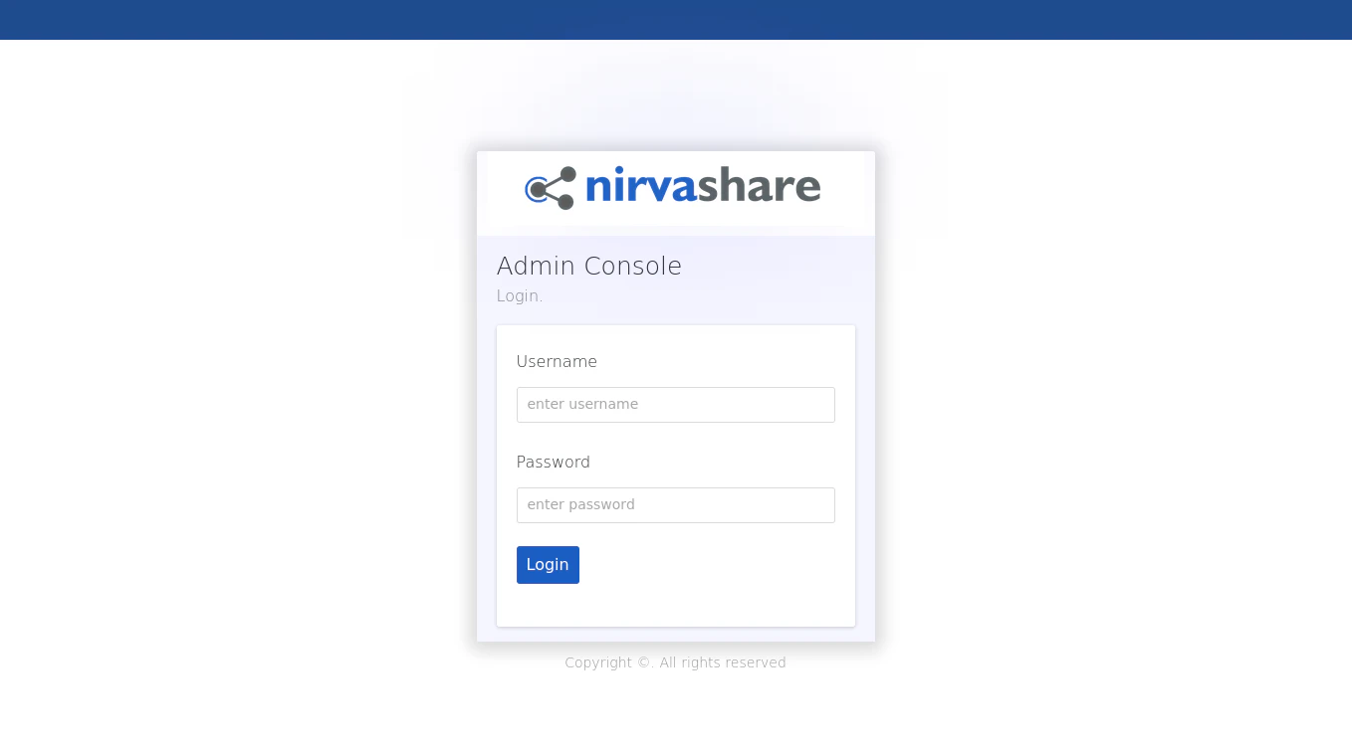Click the Admin Console heading

pyautogui.click(x=588, y=266)
